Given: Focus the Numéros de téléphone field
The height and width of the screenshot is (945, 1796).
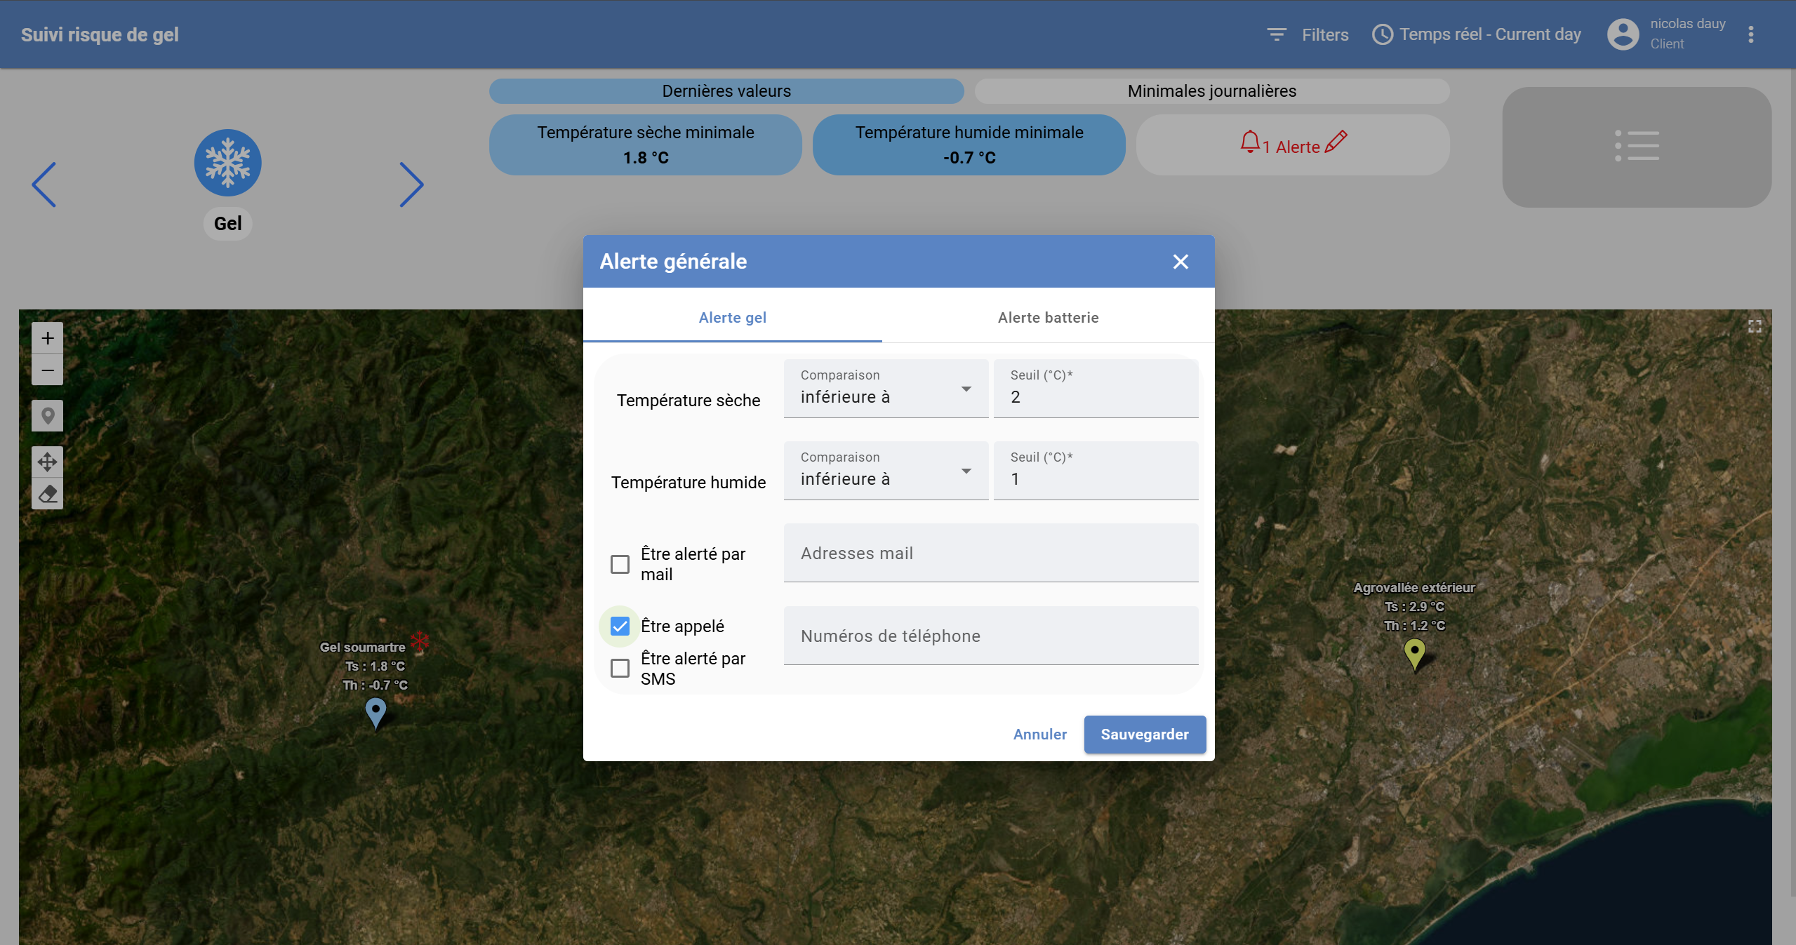Looking at the screenshot, I should [x=991, y=636].
